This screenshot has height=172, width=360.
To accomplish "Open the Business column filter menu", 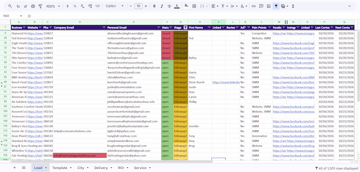I will (x=24, y=27).
